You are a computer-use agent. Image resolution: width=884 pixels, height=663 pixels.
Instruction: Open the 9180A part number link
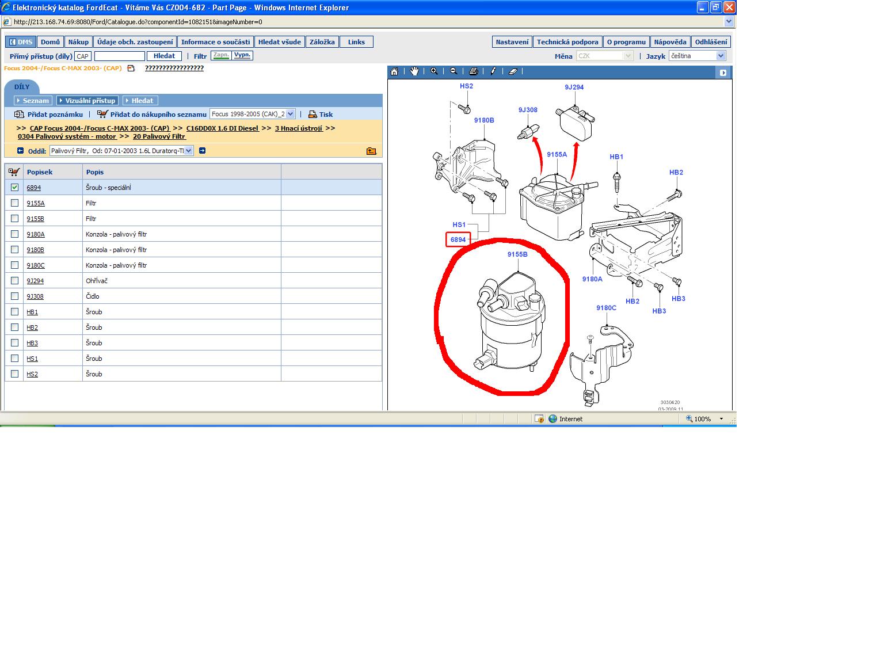pos(35,234)
